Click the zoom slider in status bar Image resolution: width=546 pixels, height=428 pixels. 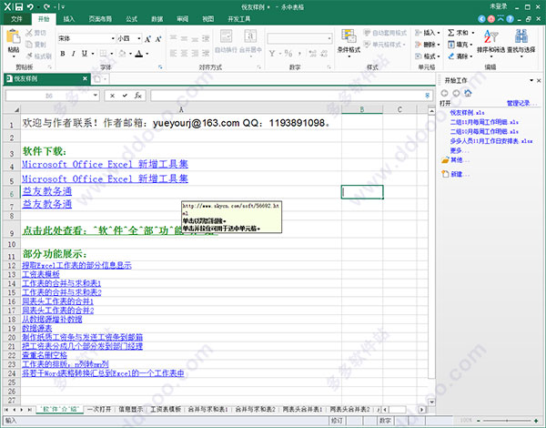(507, 421)
